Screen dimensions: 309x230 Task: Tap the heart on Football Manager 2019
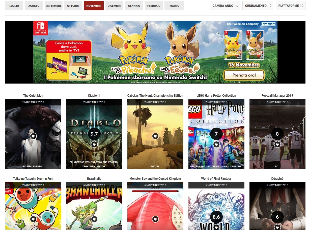(277, 144)
